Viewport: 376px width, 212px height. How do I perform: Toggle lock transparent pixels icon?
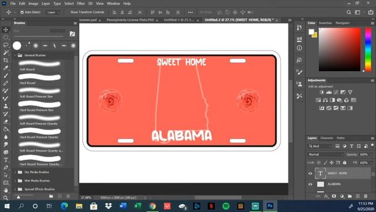tap(318, 163)
